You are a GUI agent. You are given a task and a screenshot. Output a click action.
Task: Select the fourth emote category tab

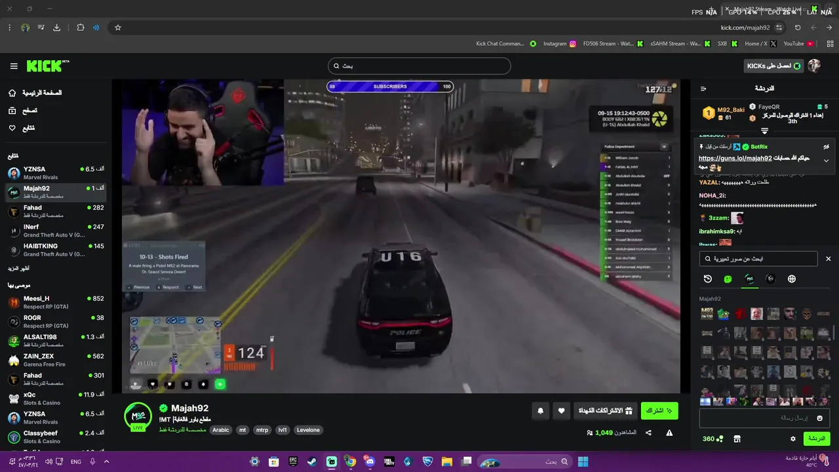pyautogui.click(x=771, y=279)
